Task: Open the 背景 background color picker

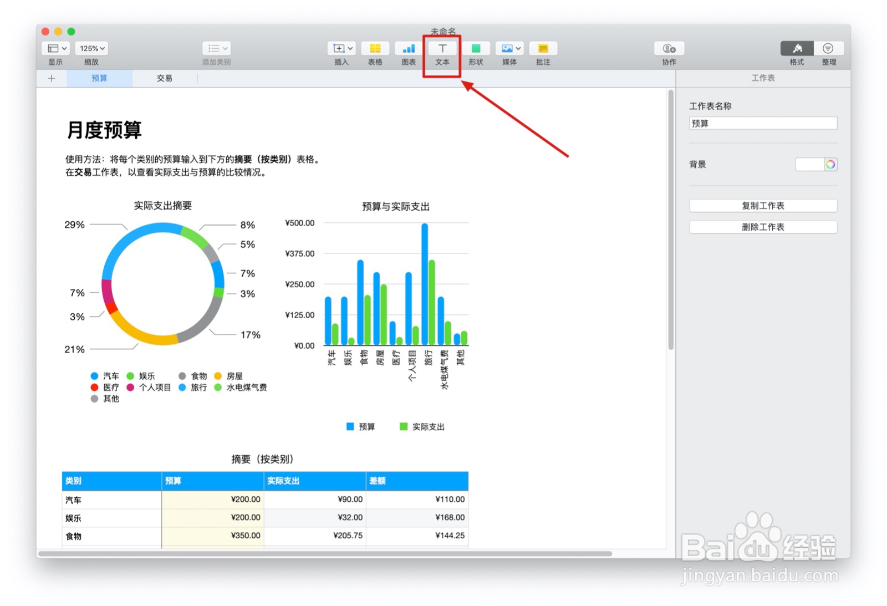Action: 830,164
